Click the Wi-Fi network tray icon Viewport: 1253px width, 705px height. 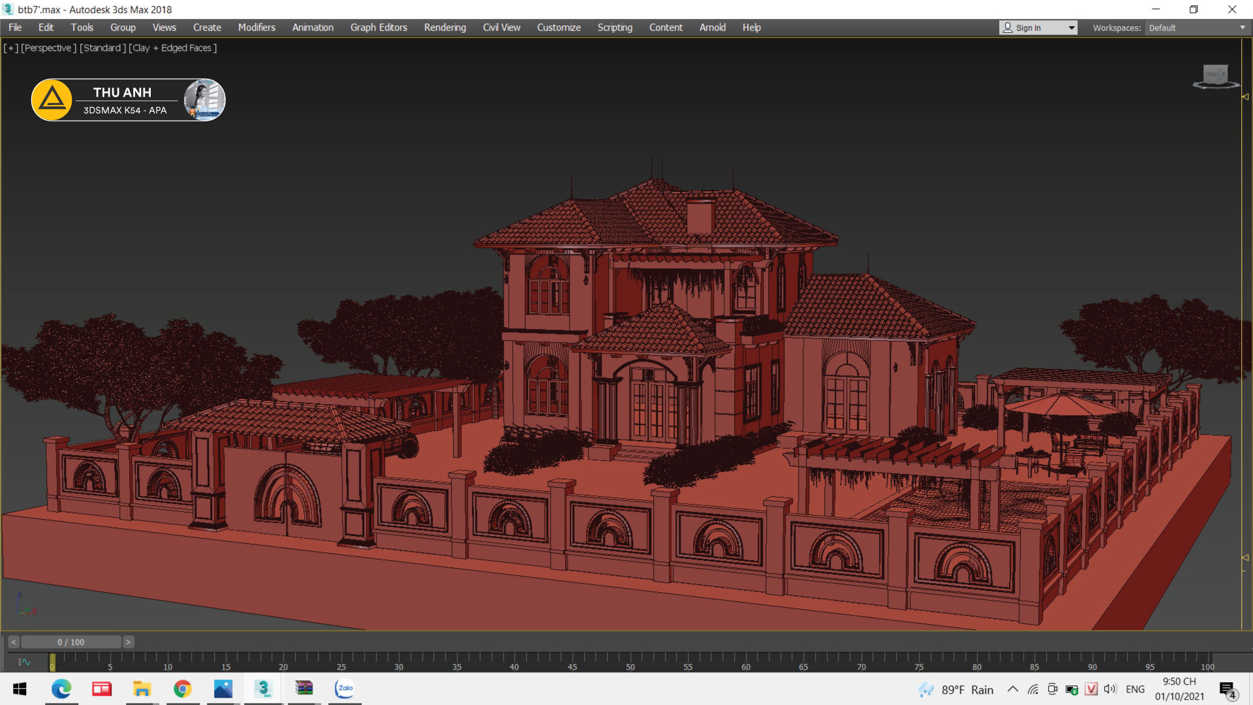(x=1032, y=689)
